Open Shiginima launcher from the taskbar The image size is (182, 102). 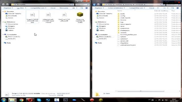pyautogui.click(x=101, y=100)
